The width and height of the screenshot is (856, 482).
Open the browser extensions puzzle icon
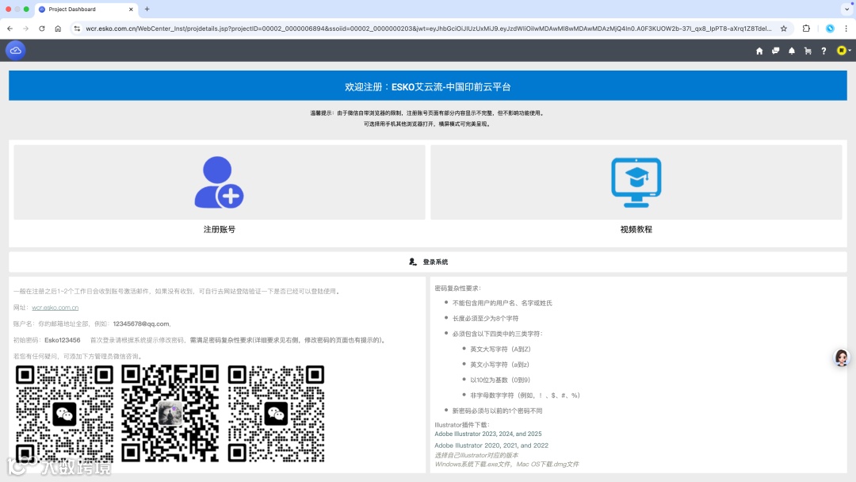[806, 29]
